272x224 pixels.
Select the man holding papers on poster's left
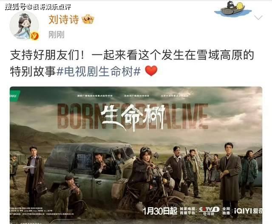[34, 175]
